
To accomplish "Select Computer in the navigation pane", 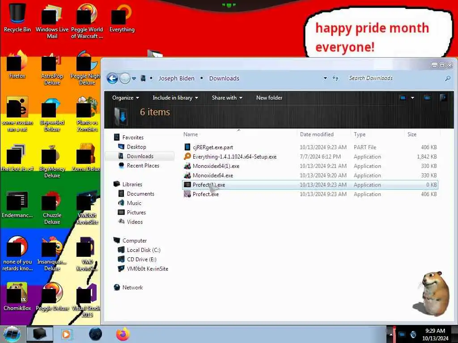I will tap(134, 241).
